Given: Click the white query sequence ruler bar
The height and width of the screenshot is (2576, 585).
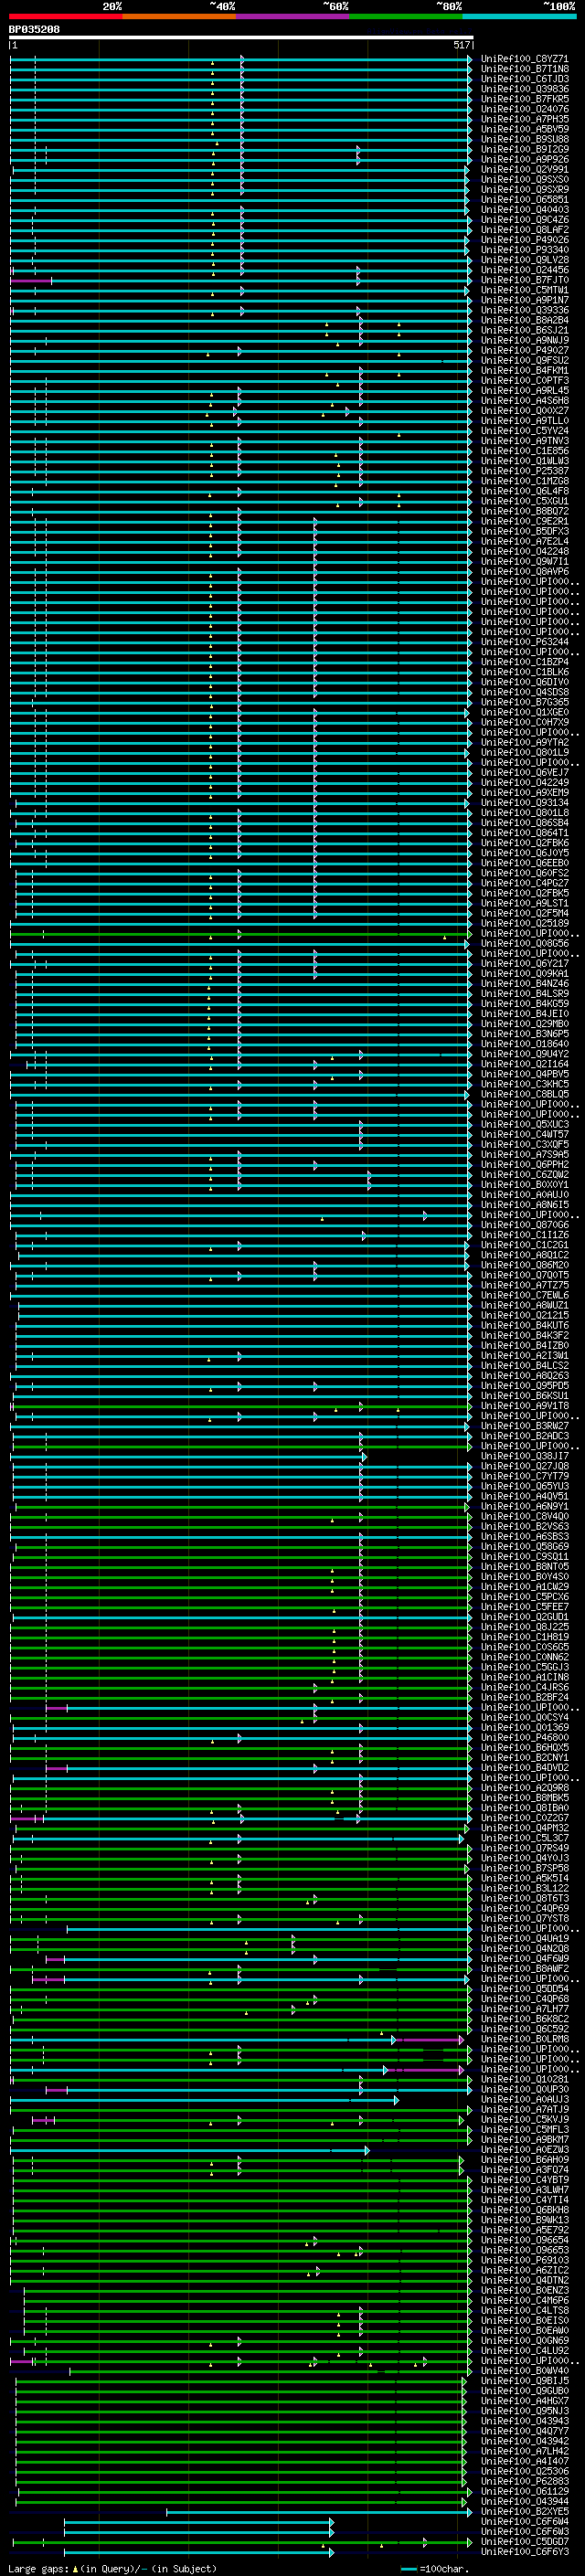Looking at the screenshot, I should point(241,38).
